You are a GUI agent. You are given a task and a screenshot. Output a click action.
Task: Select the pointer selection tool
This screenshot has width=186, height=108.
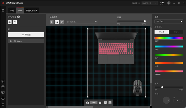[52, 22]
